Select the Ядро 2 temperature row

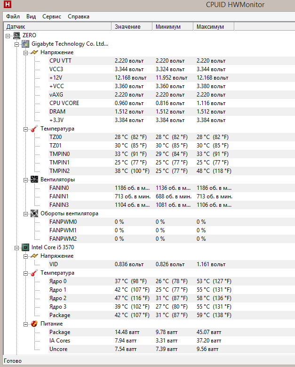pyautogui.click(x=58, y=298)
